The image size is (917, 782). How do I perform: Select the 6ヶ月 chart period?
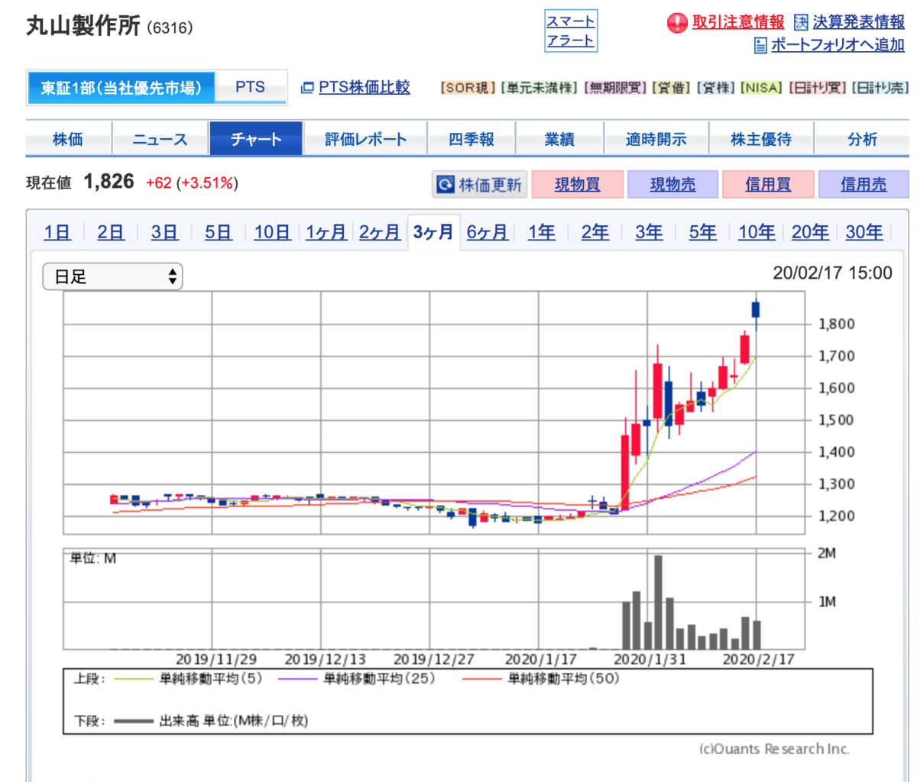[488, 231]
